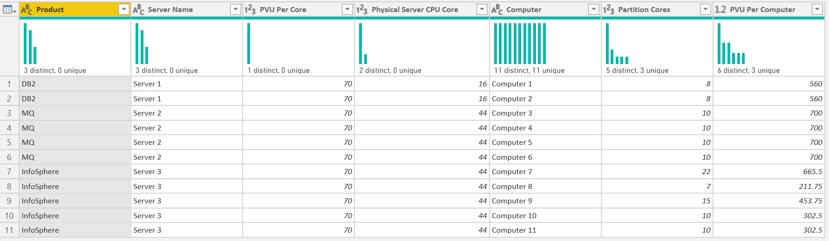Open filter dropdown for Physical Server CPU Core
Image resolution: width=829 pixels, height=241 pixels.
(x=482, y=10)
